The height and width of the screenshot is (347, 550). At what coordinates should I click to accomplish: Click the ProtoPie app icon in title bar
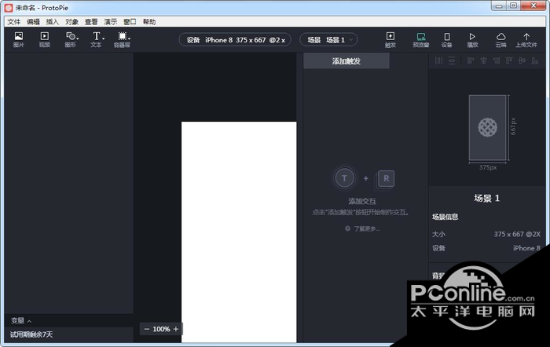(9, 8)
